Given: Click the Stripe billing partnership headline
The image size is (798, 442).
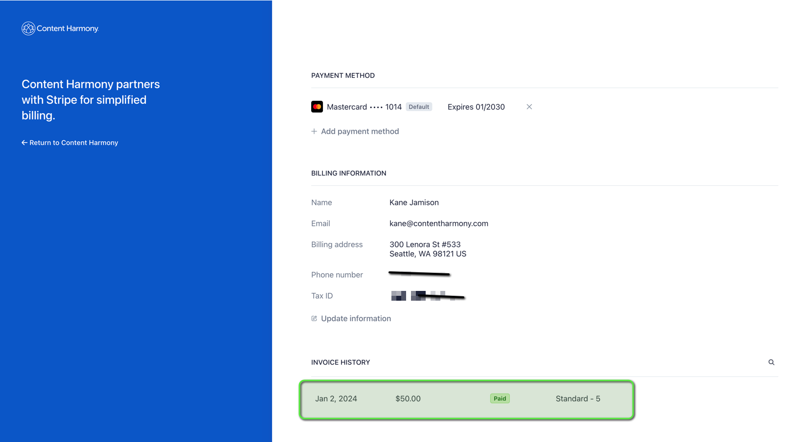Looking at the screenshot, I should tap(91, 100).
